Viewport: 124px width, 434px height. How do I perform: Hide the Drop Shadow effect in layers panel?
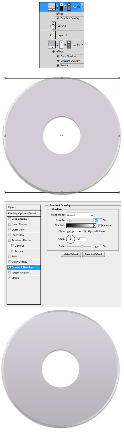click(x=58, y=56)
